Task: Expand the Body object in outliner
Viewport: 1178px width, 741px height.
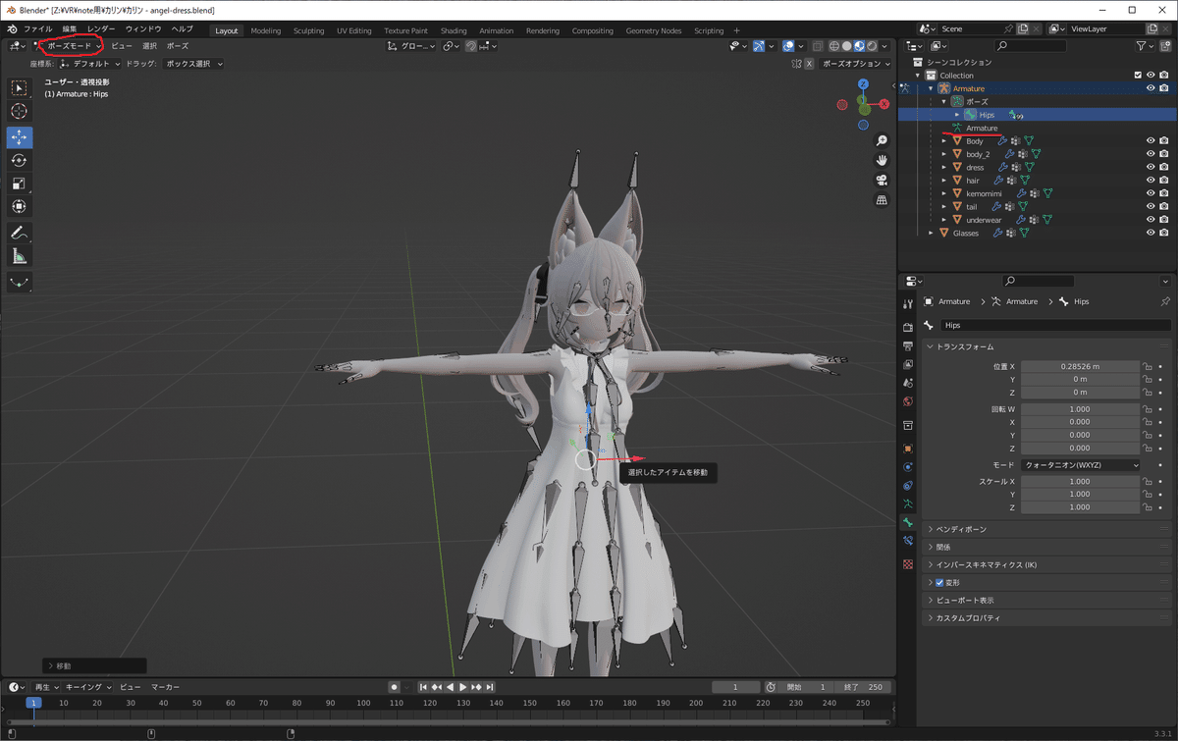Action: pos(944,141)
